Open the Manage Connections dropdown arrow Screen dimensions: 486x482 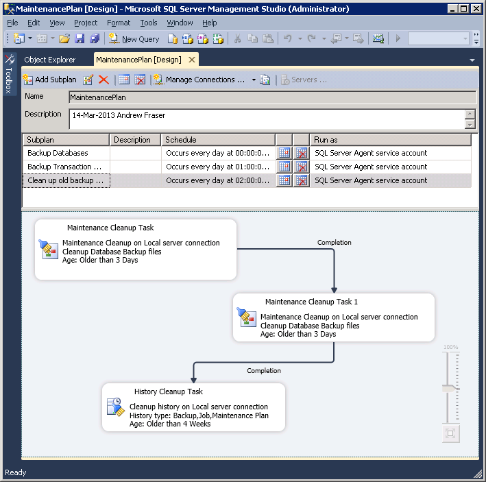tap(254, 80)
